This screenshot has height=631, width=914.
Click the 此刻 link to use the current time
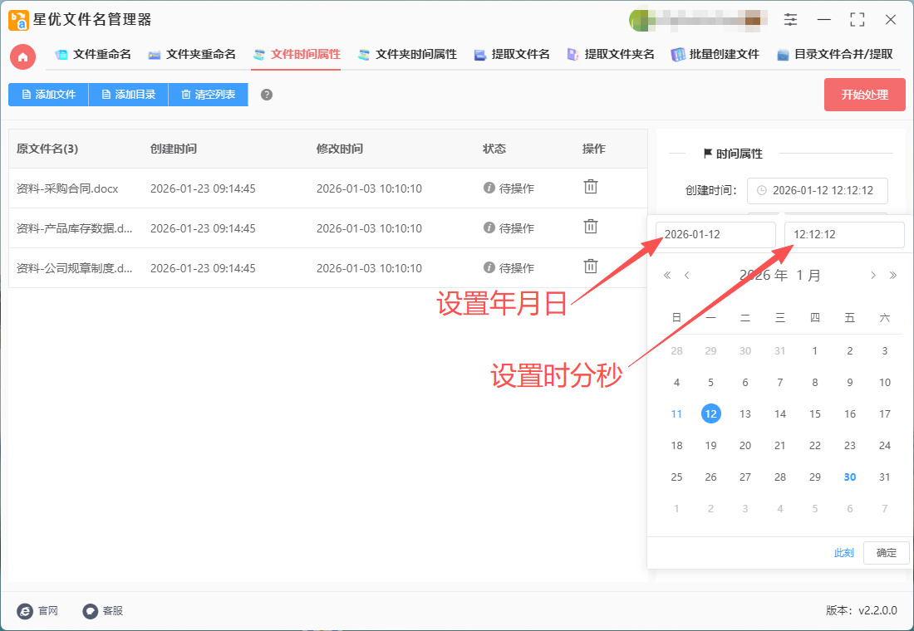(x=843, y=553)
